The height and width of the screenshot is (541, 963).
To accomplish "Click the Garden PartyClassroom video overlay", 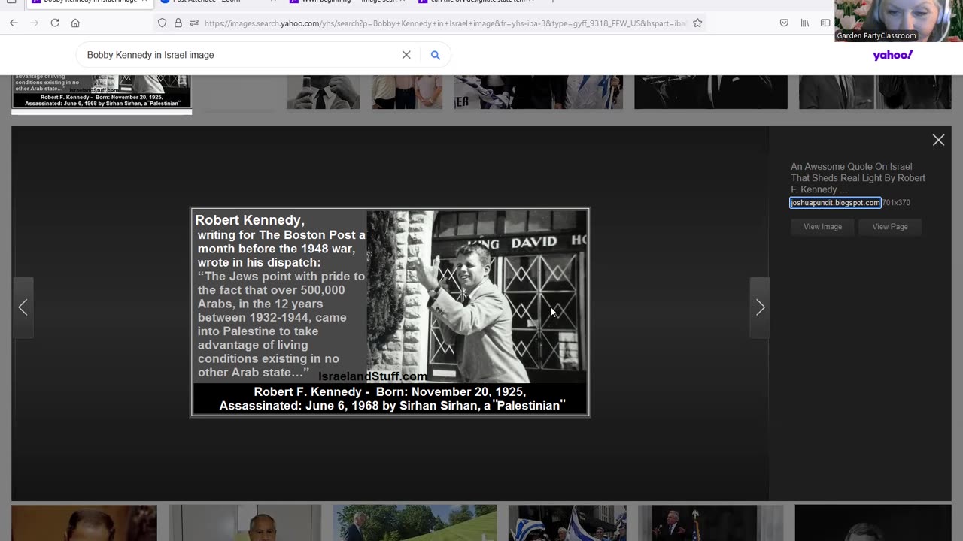I will pyautogui.click(x=898, y=21).
